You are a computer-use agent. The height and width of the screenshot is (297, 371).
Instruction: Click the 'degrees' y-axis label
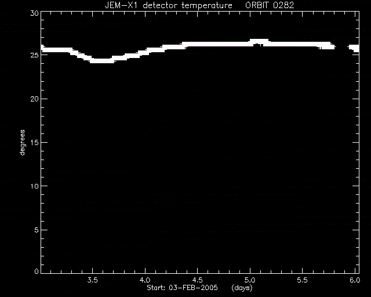pos(22,142)
